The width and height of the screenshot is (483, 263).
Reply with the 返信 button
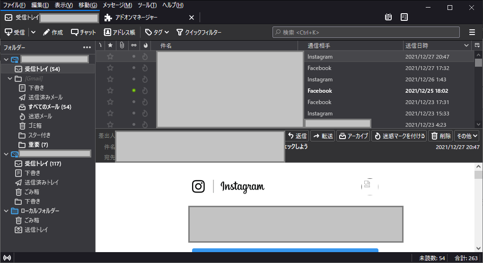pyautogui.click(x=297, y=136)
